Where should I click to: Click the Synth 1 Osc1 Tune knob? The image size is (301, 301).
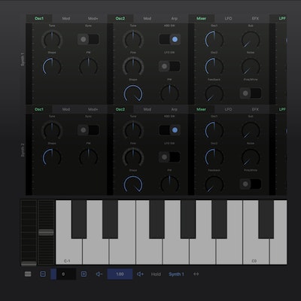pyautogui.click(x=52, y=39)
